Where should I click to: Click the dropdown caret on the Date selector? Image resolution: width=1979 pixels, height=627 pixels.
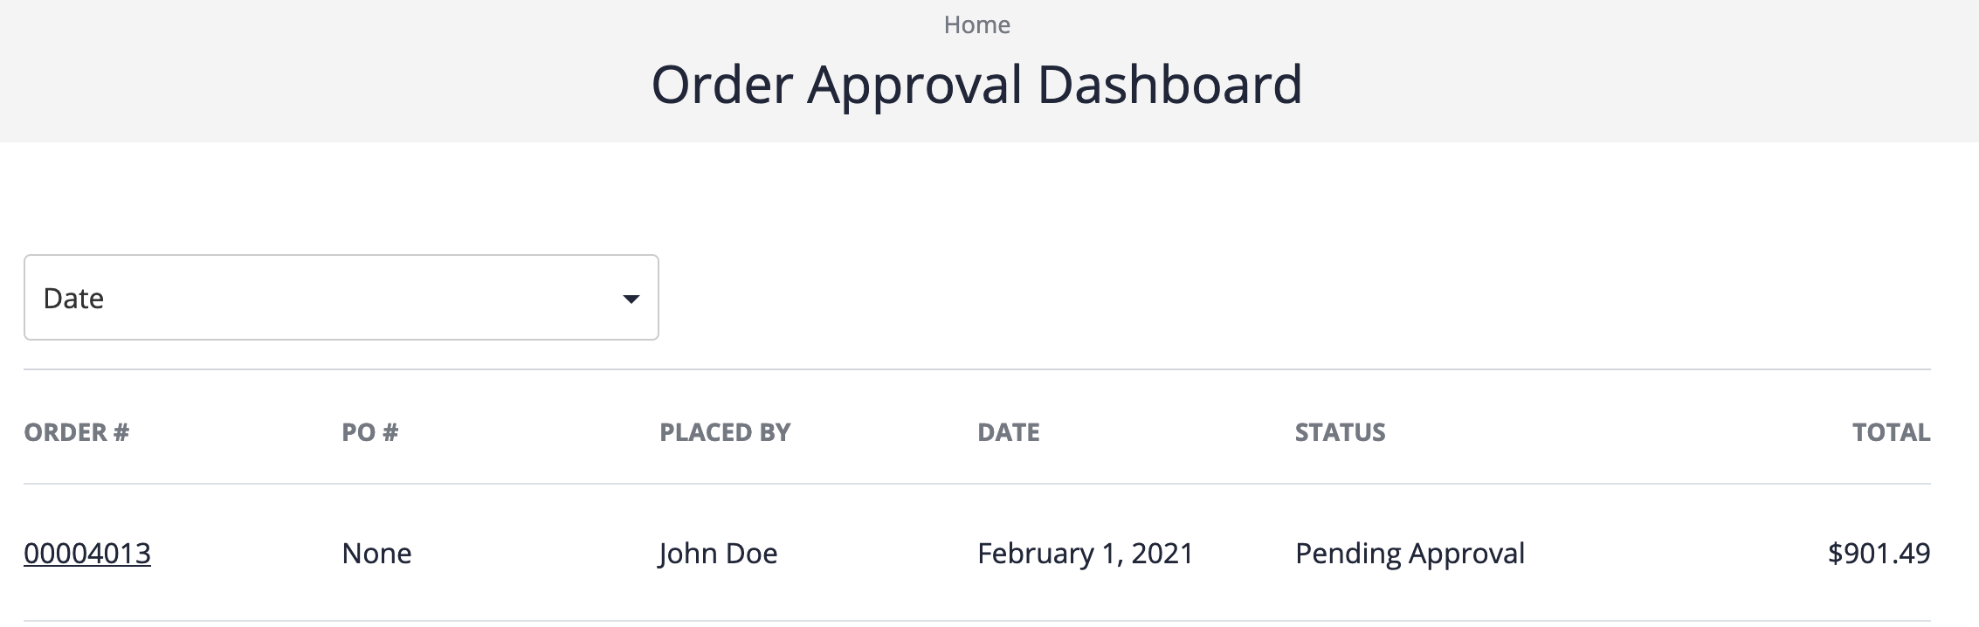point(631,300)
